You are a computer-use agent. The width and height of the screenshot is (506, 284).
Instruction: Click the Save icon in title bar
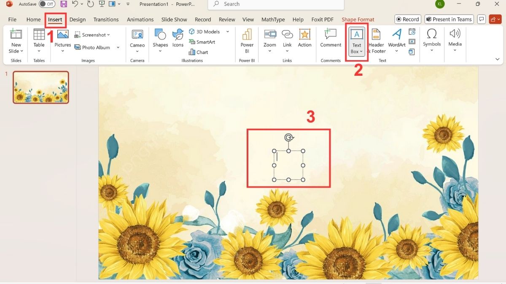[x=64, y=4]
